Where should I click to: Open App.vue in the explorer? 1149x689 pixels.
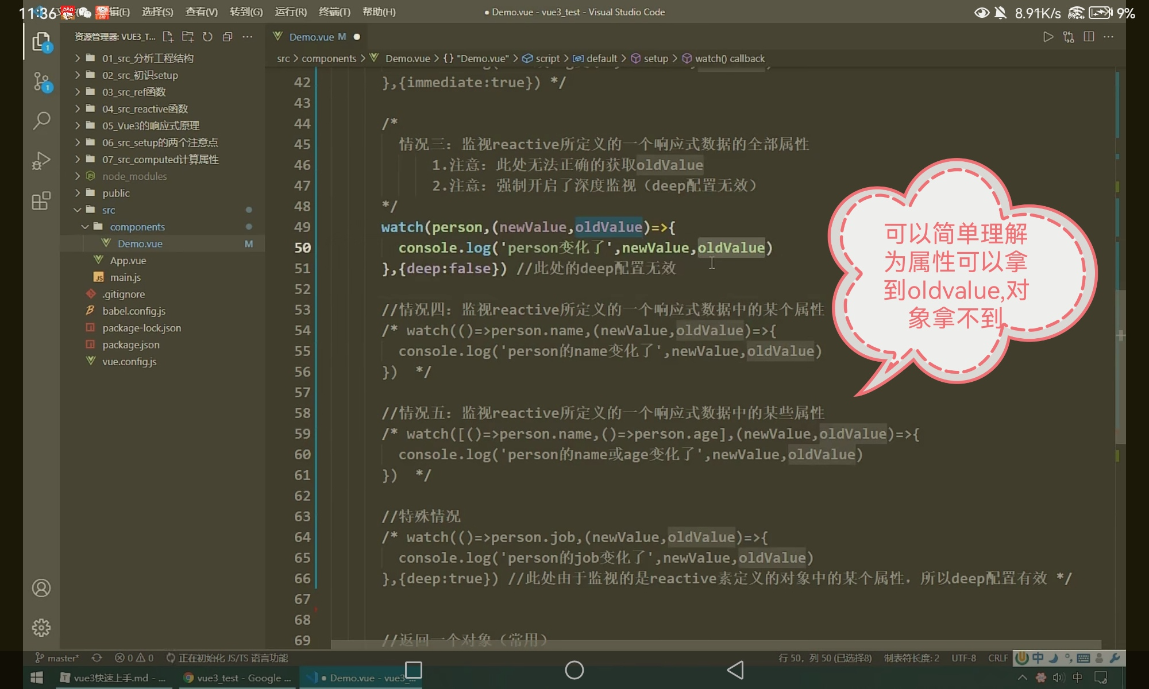(x=128, y=261)
